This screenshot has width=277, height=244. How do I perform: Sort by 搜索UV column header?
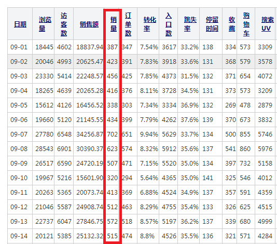pyautogui.click(x=268, y=24)
